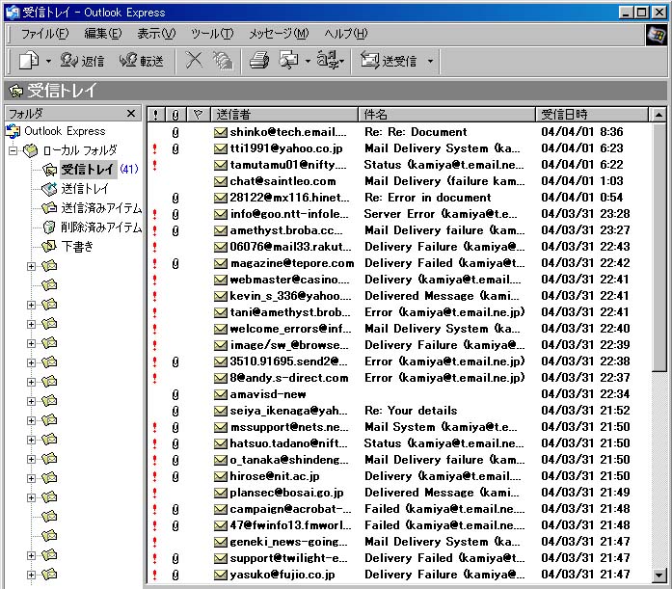Click envelope icon of hirose@nit.ac.jp
The height and width of the screenshot is (589, 672).
pos(220,476)
